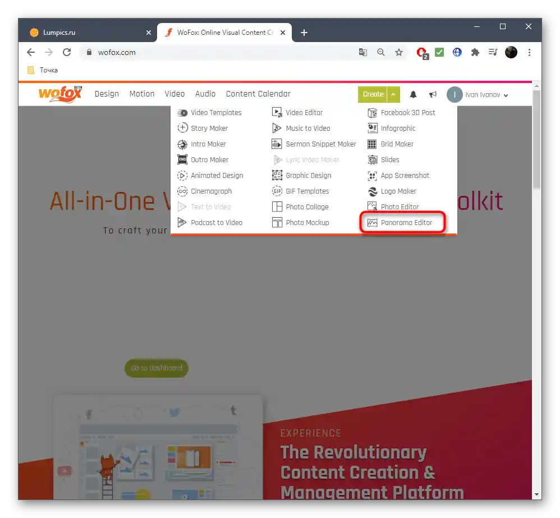Open the Video menu
The height and width of the screenshot is (518, 560).
click(x=175, y=94)
